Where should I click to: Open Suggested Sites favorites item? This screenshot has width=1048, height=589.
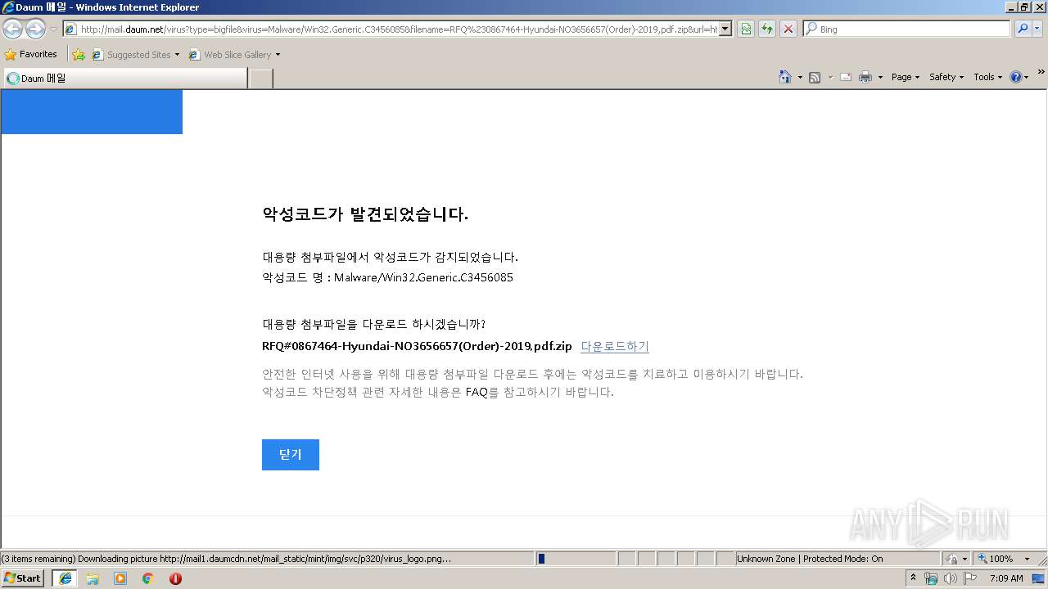coord(135,55)
